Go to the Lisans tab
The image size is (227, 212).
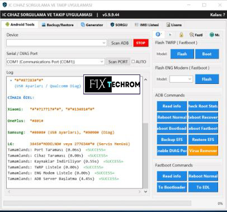(x=174, y=25)
